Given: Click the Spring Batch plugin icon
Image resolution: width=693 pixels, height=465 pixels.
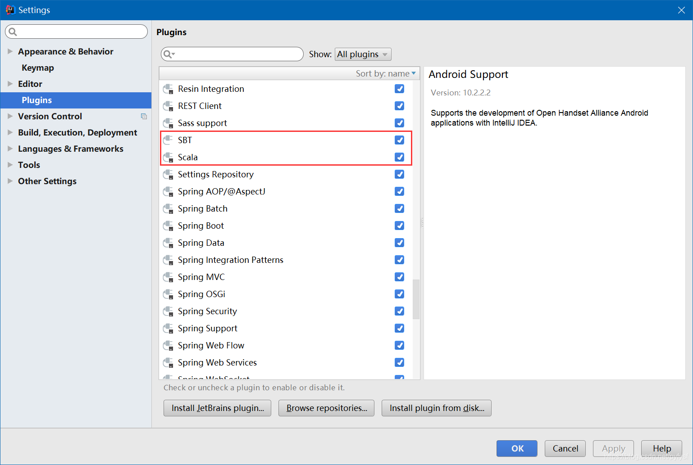Looking at the screenshot, I should [x=168, y=209].
